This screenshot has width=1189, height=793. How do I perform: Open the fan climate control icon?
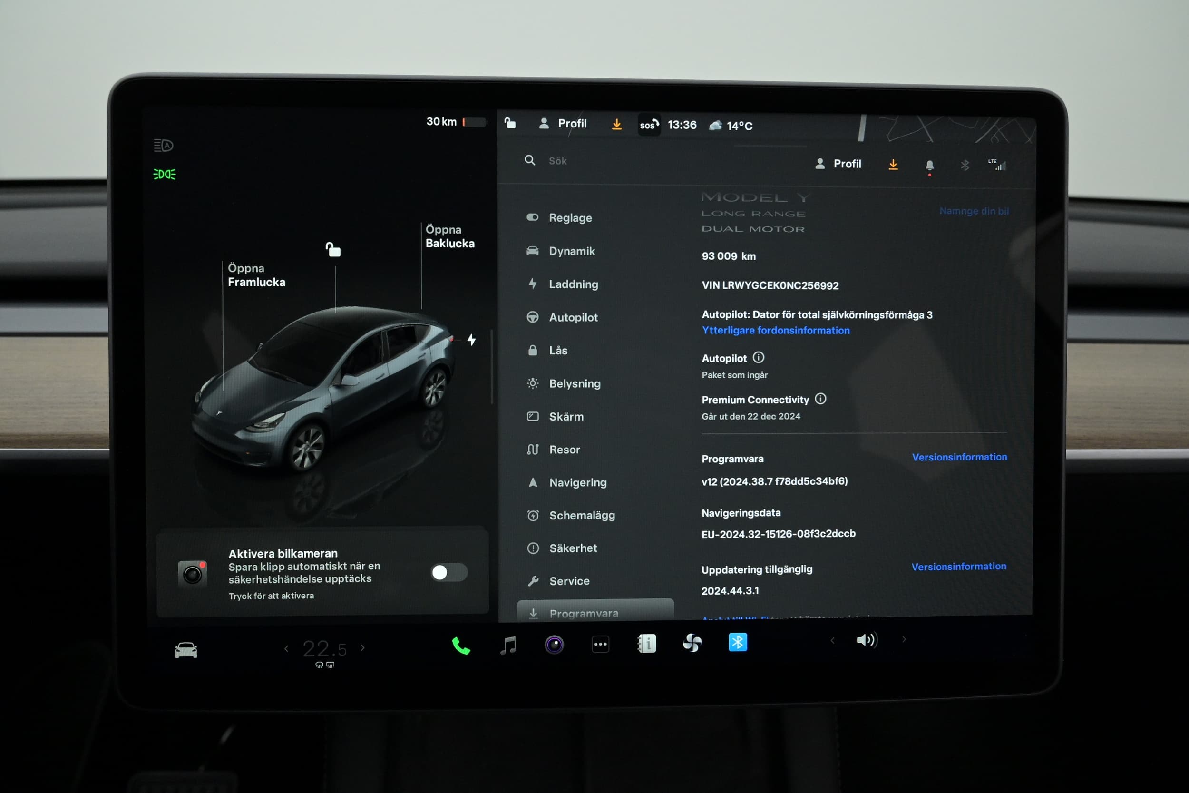pos(692,643)
